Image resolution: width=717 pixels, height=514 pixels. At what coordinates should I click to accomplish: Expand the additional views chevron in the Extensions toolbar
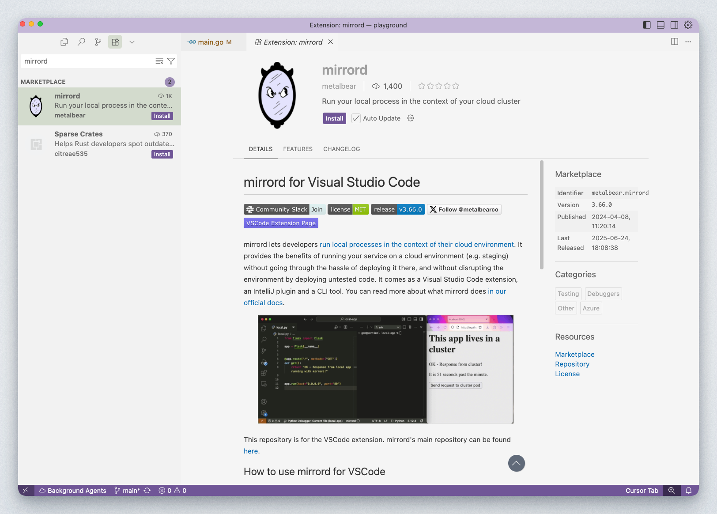tap(132, 42)
